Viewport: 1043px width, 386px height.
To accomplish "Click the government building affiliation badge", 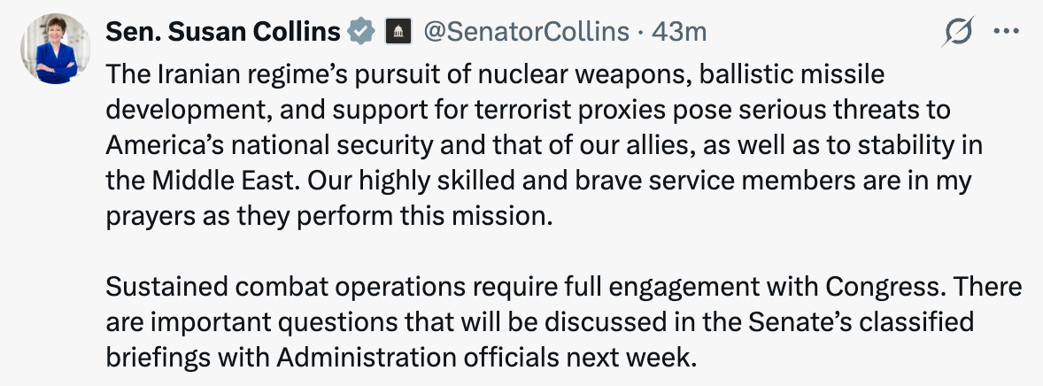I will pyautogui.click(x=396, y=33).
